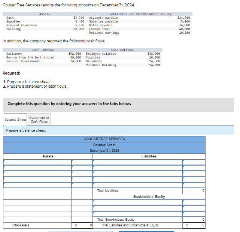
Task: Click the Purchase building amount '94,000'
Action: click(x=155, y=65)
